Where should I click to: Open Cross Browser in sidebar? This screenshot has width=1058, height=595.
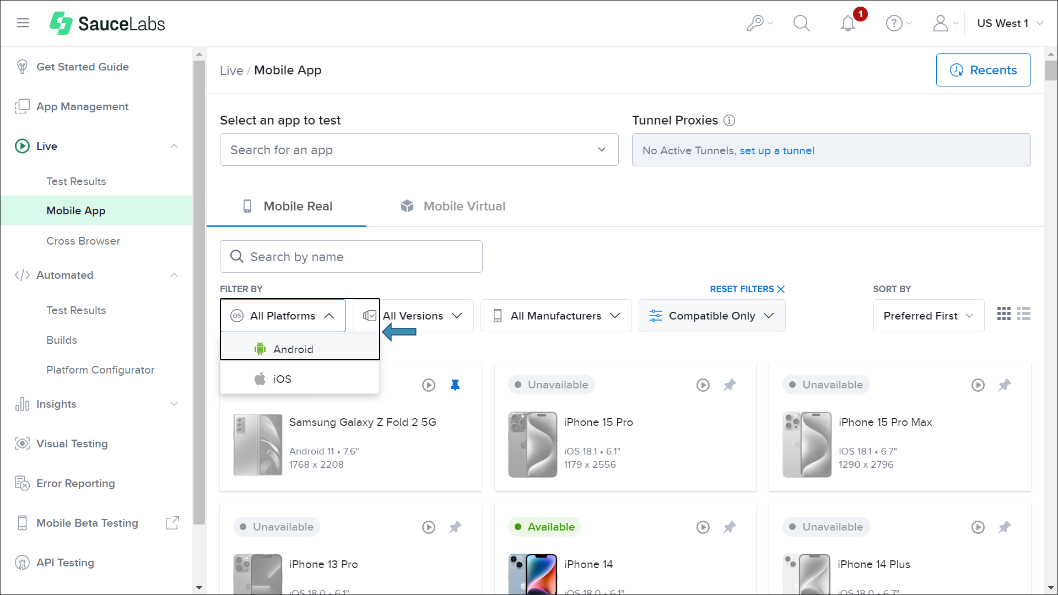pos(83,241)
